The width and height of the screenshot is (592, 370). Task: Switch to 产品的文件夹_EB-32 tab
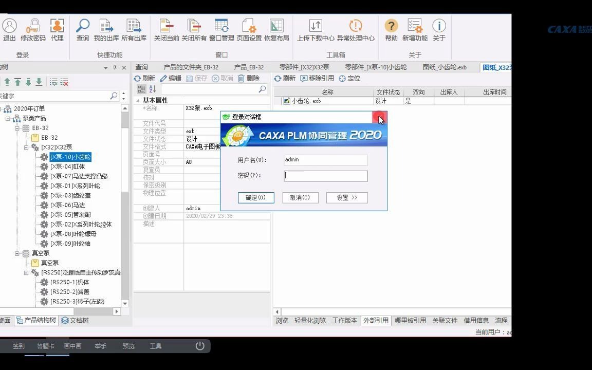pos(191,67)
